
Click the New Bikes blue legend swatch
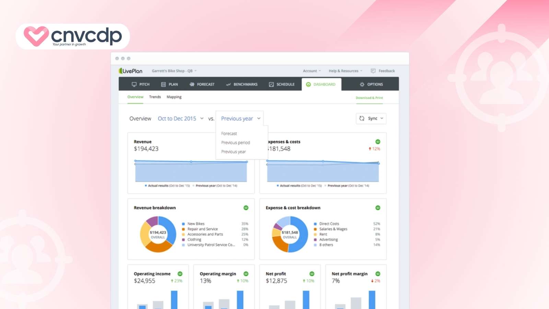coord(184,224)
